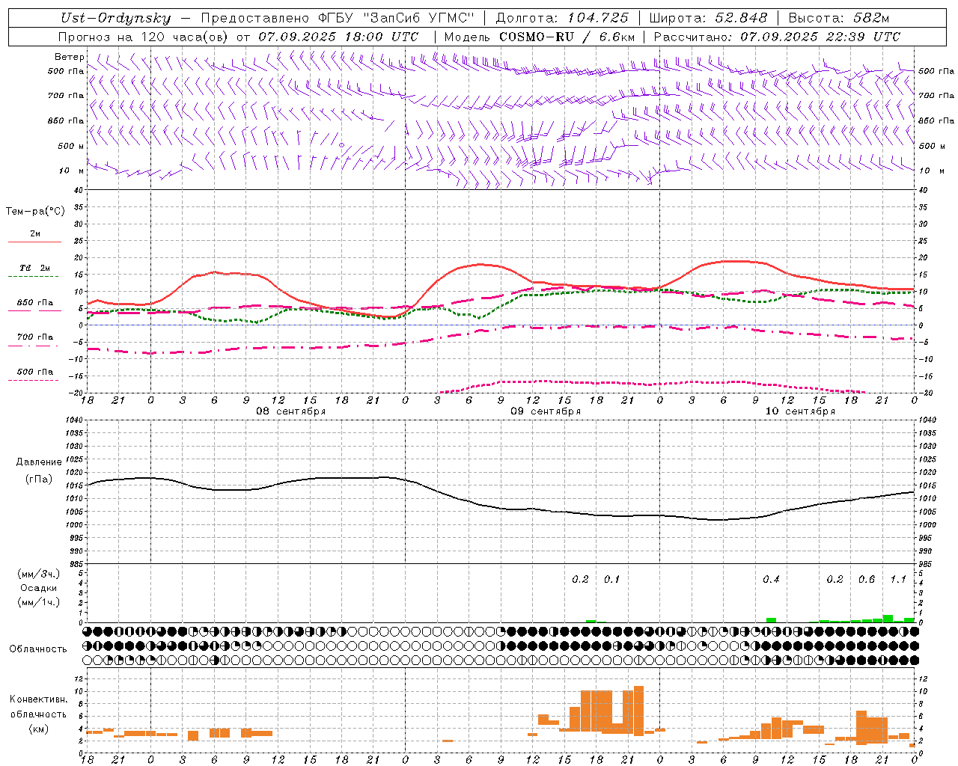Select the text Предоставлено ФГБУ "ЗапСиб УГМС"
The width and height of the screenshot is (958, 766).
(x=338, y=18)
